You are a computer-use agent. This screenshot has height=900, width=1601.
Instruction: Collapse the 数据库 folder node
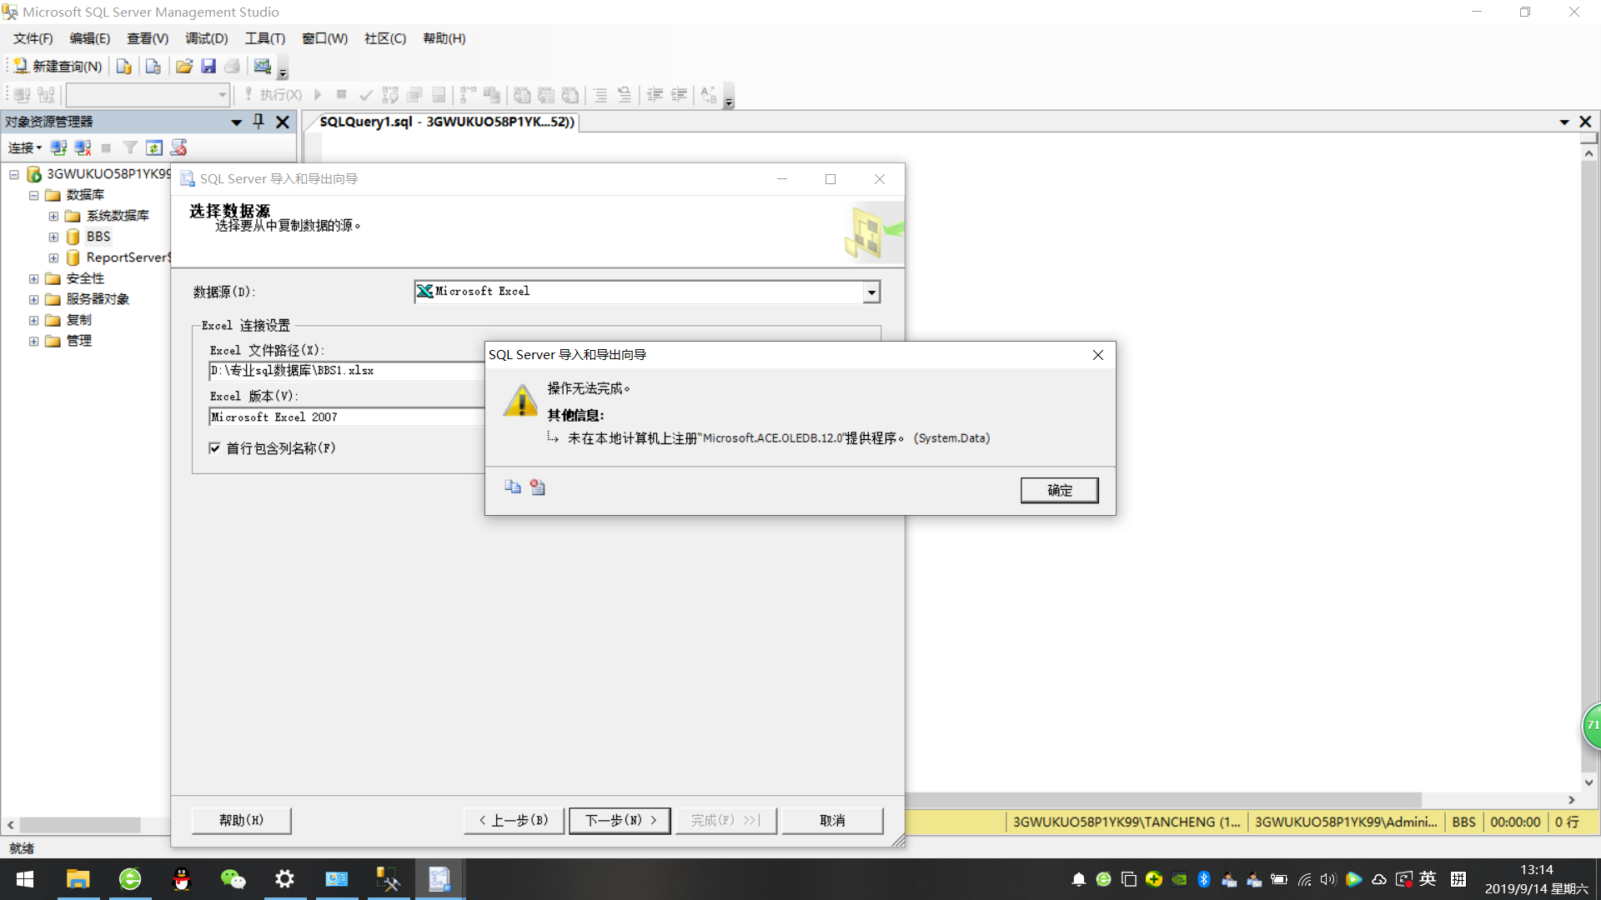coord(34,196)
